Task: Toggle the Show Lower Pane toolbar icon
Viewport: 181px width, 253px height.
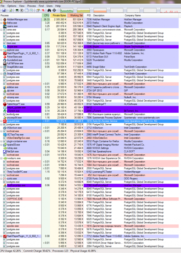Action: coord(27,10)
